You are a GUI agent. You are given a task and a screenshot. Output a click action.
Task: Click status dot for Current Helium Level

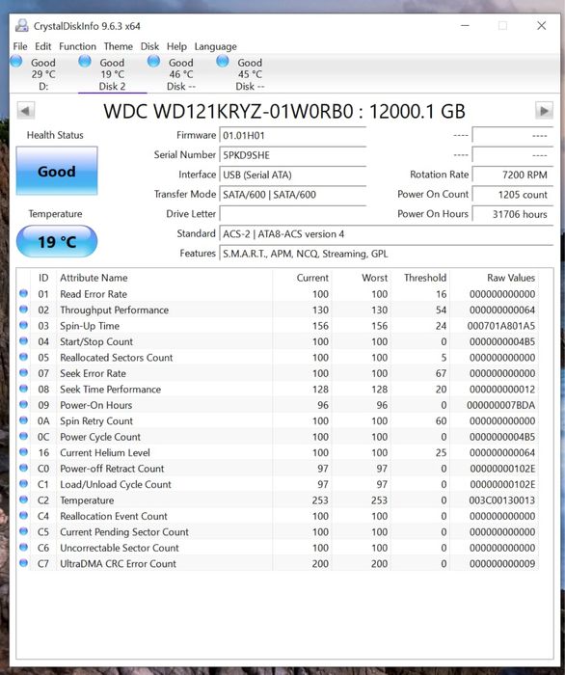coord(24,452)
